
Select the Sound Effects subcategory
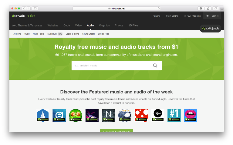(x=88, y=34)
